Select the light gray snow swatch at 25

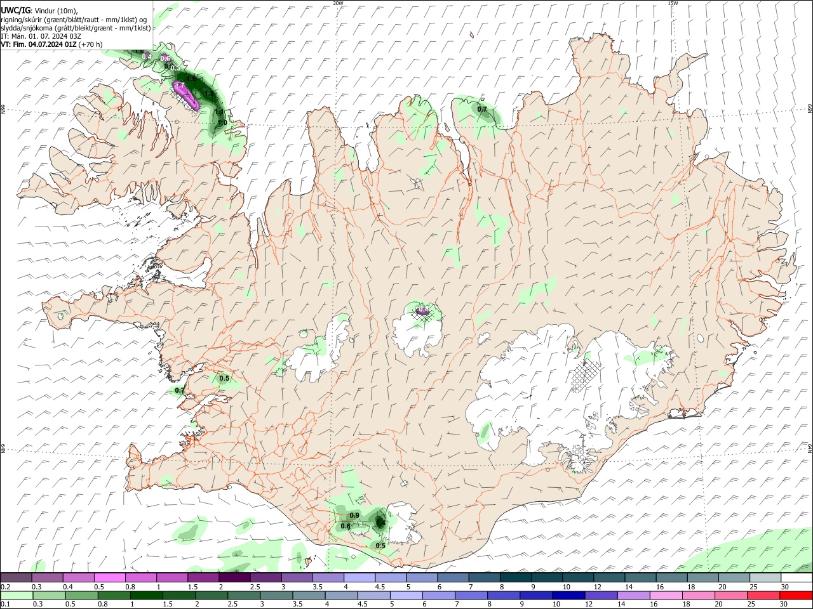765,578
